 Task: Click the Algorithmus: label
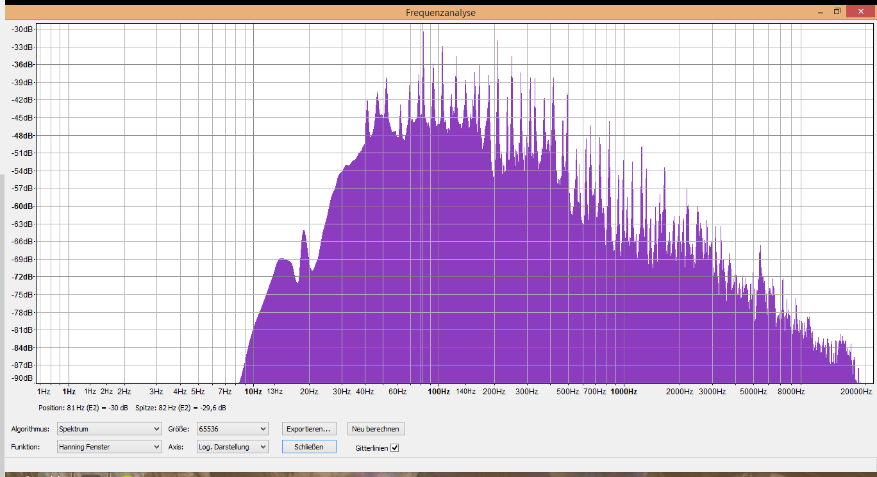(31, 429)
